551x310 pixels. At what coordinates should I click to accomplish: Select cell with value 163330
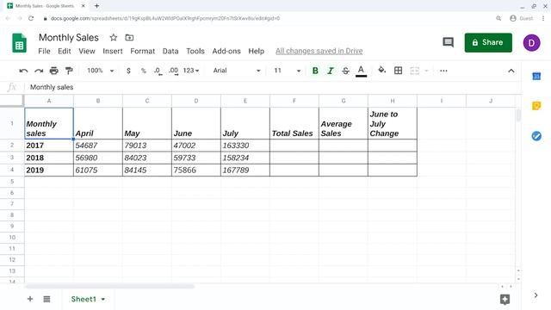(x=245, y=146)
